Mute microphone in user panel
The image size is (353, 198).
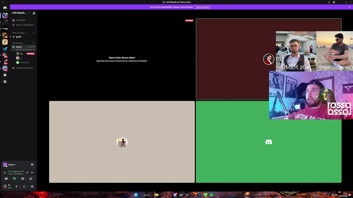click(x=16, y=186)
